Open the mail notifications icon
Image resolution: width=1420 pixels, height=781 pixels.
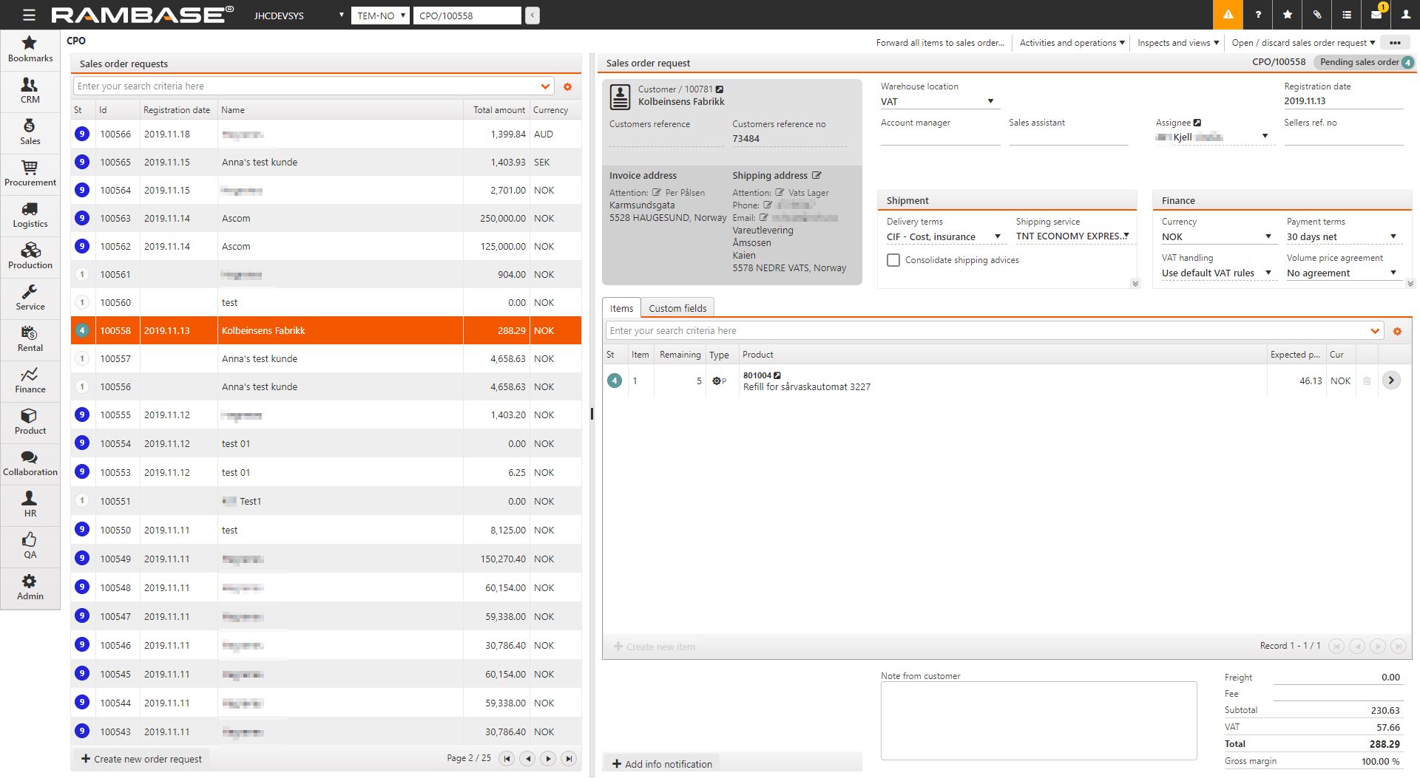[x=1376, y=15]
